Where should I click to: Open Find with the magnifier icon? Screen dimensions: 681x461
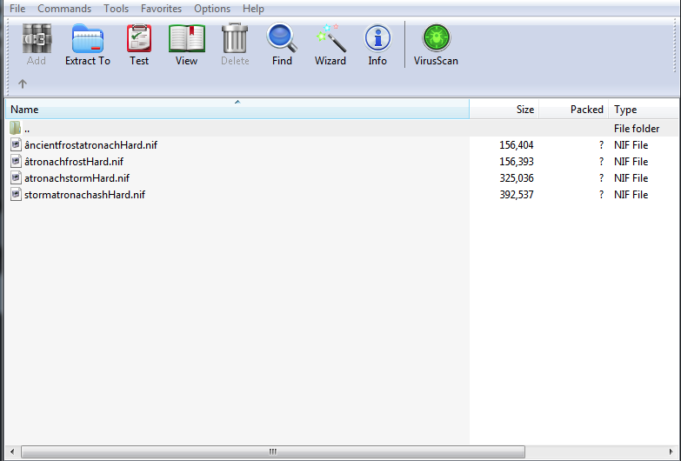click(282, 37)
